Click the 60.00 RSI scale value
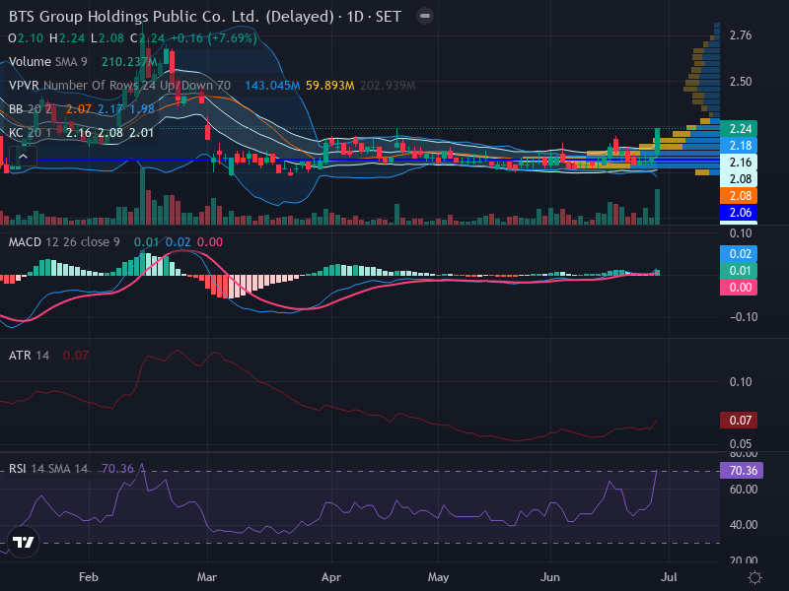The image size is (789, 591). point(744,489)
